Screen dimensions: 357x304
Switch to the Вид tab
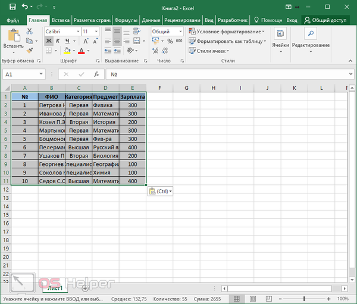209,20
